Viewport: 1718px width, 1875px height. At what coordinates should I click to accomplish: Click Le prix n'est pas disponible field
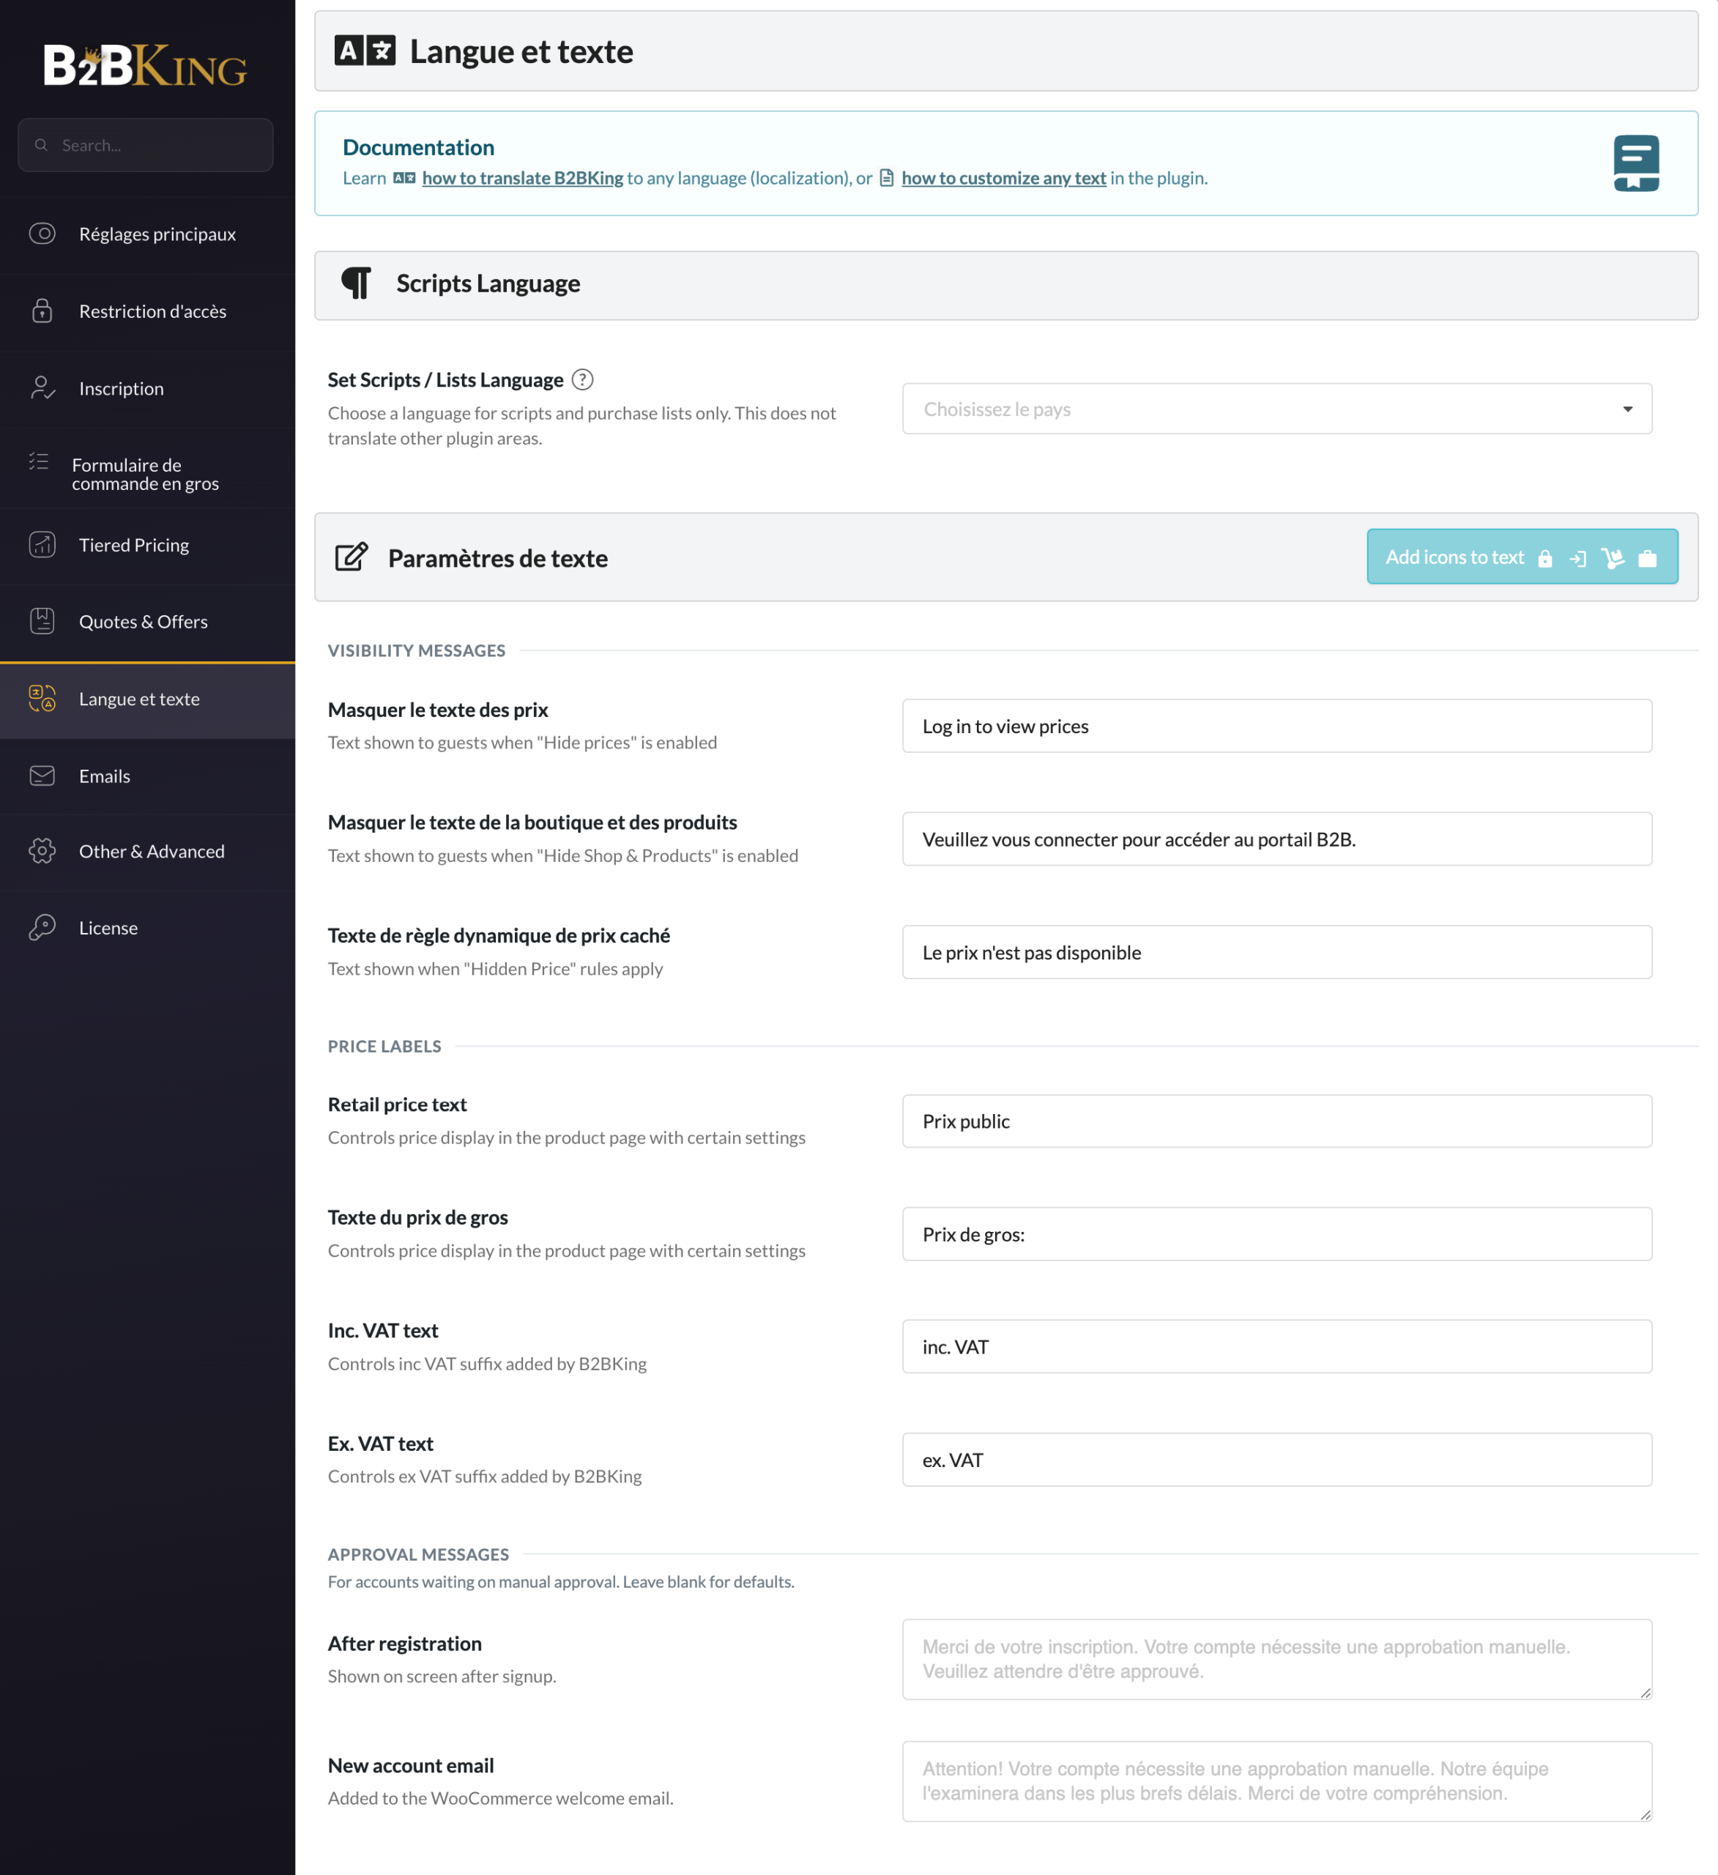(1277, 951)
